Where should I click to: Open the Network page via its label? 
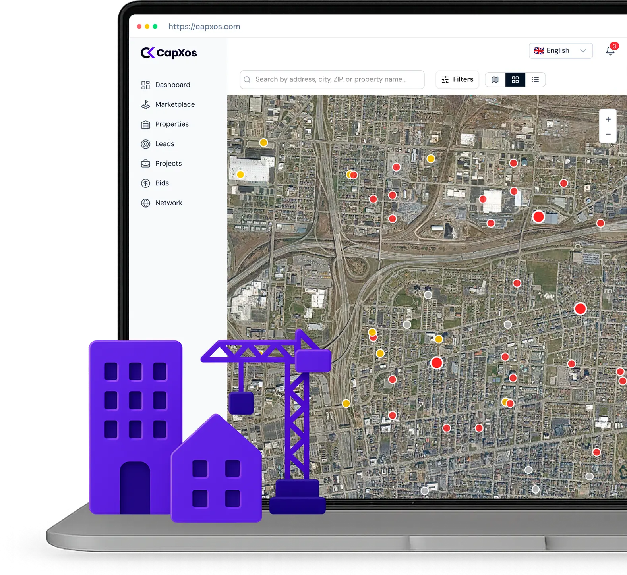pyautogui.click(x=169, y=203)
